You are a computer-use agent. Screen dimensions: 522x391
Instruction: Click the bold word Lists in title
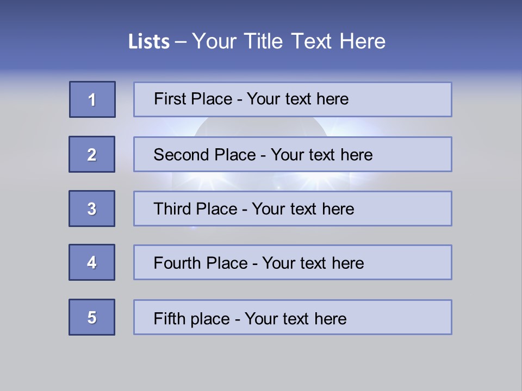149,42
